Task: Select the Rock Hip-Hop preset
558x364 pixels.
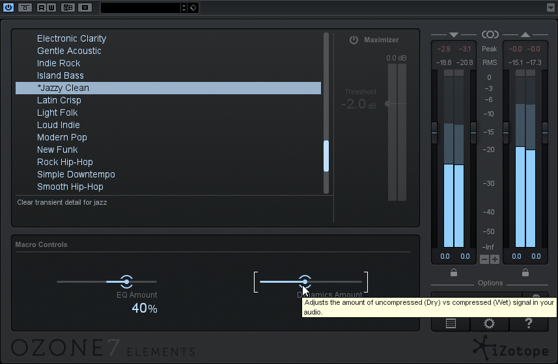Action: pyautogui.click(x=65, y=162)
